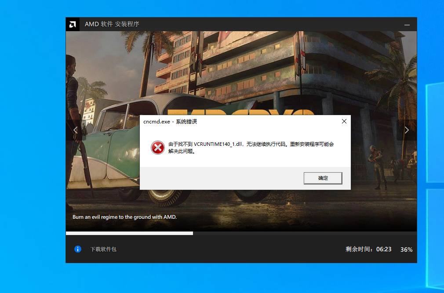Click the VCRUNTIME140_1.dll error message text
The image size is (444, 293).
click(x=251, y=148)
